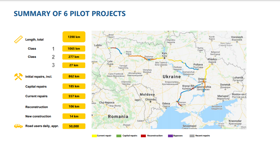Click the gray Recent repairs legend swatch
This screenshot has height=153, width=280.
192,136
